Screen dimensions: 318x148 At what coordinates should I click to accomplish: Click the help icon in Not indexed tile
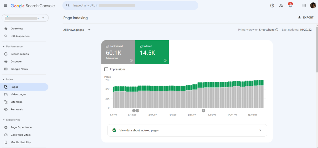[x=131, y=60]
